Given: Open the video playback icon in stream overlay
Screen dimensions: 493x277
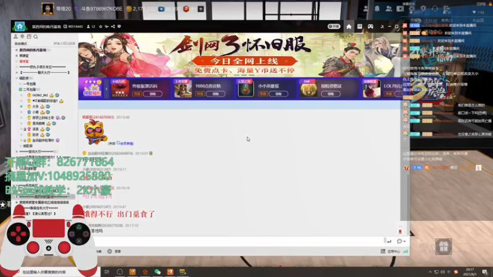Looking at the screenshot, I should [400, 9].
